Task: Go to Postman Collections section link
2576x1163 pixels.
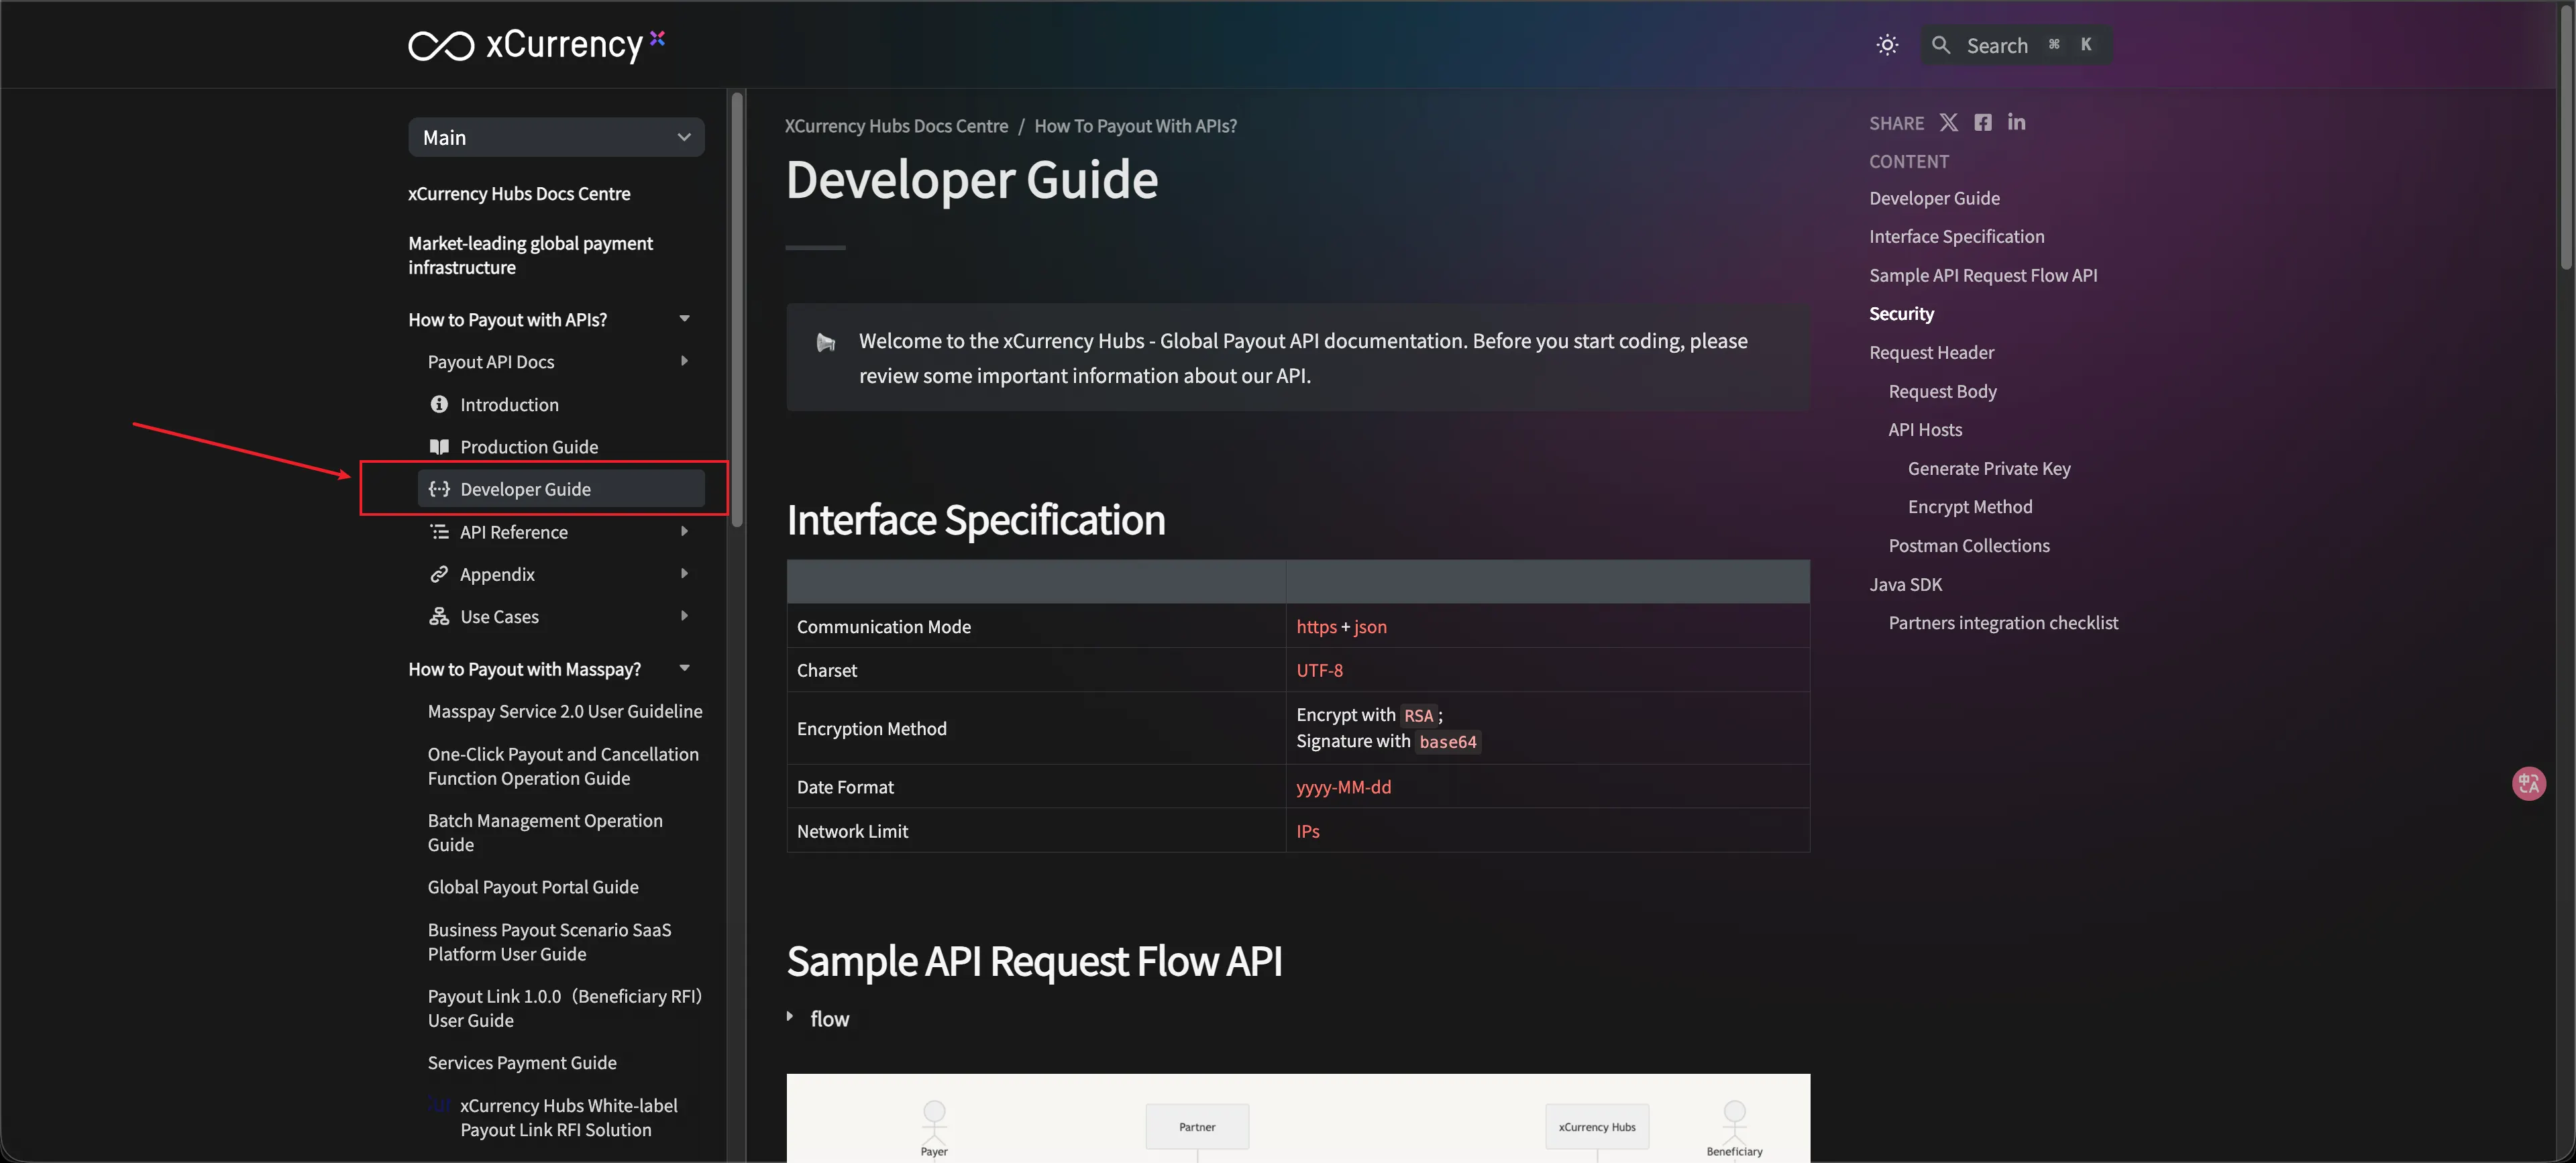Action: 1968,545
